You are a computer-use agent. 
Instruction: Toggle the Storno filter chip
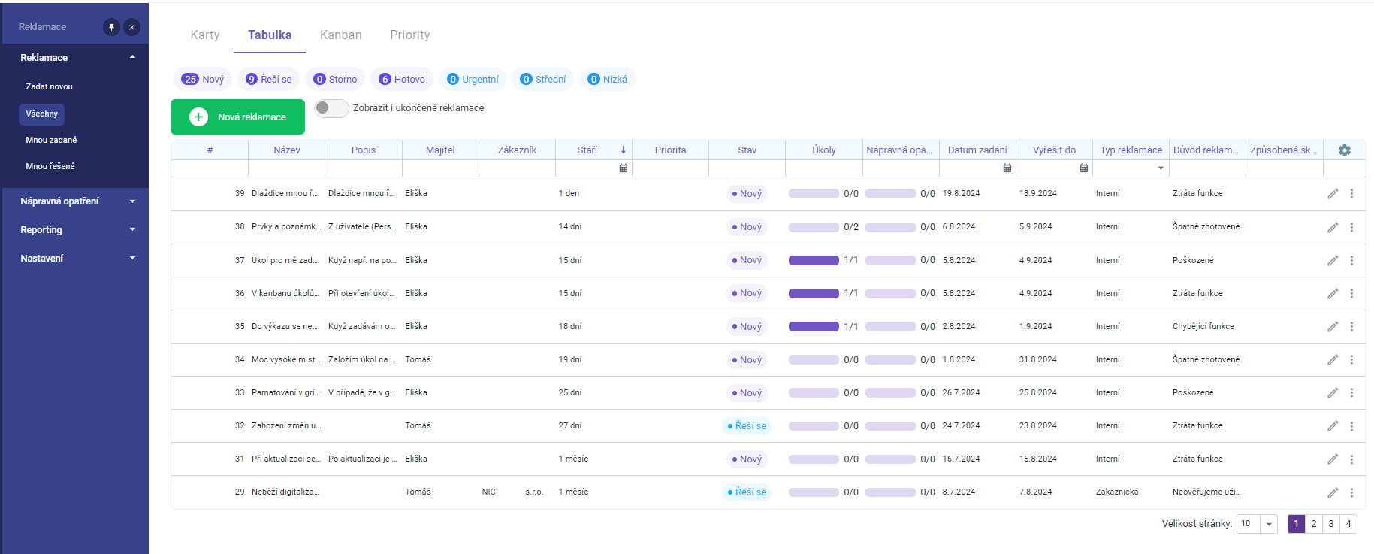(x=335, y=79)
